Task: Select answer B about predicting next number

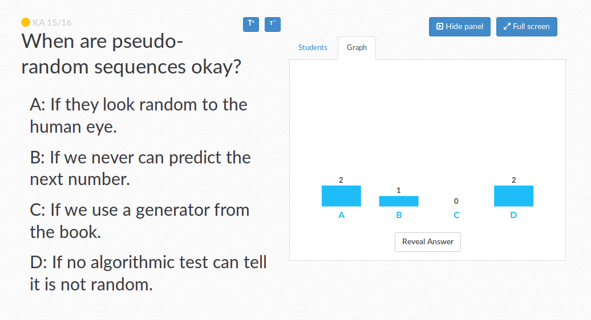Action: point(140,168)
